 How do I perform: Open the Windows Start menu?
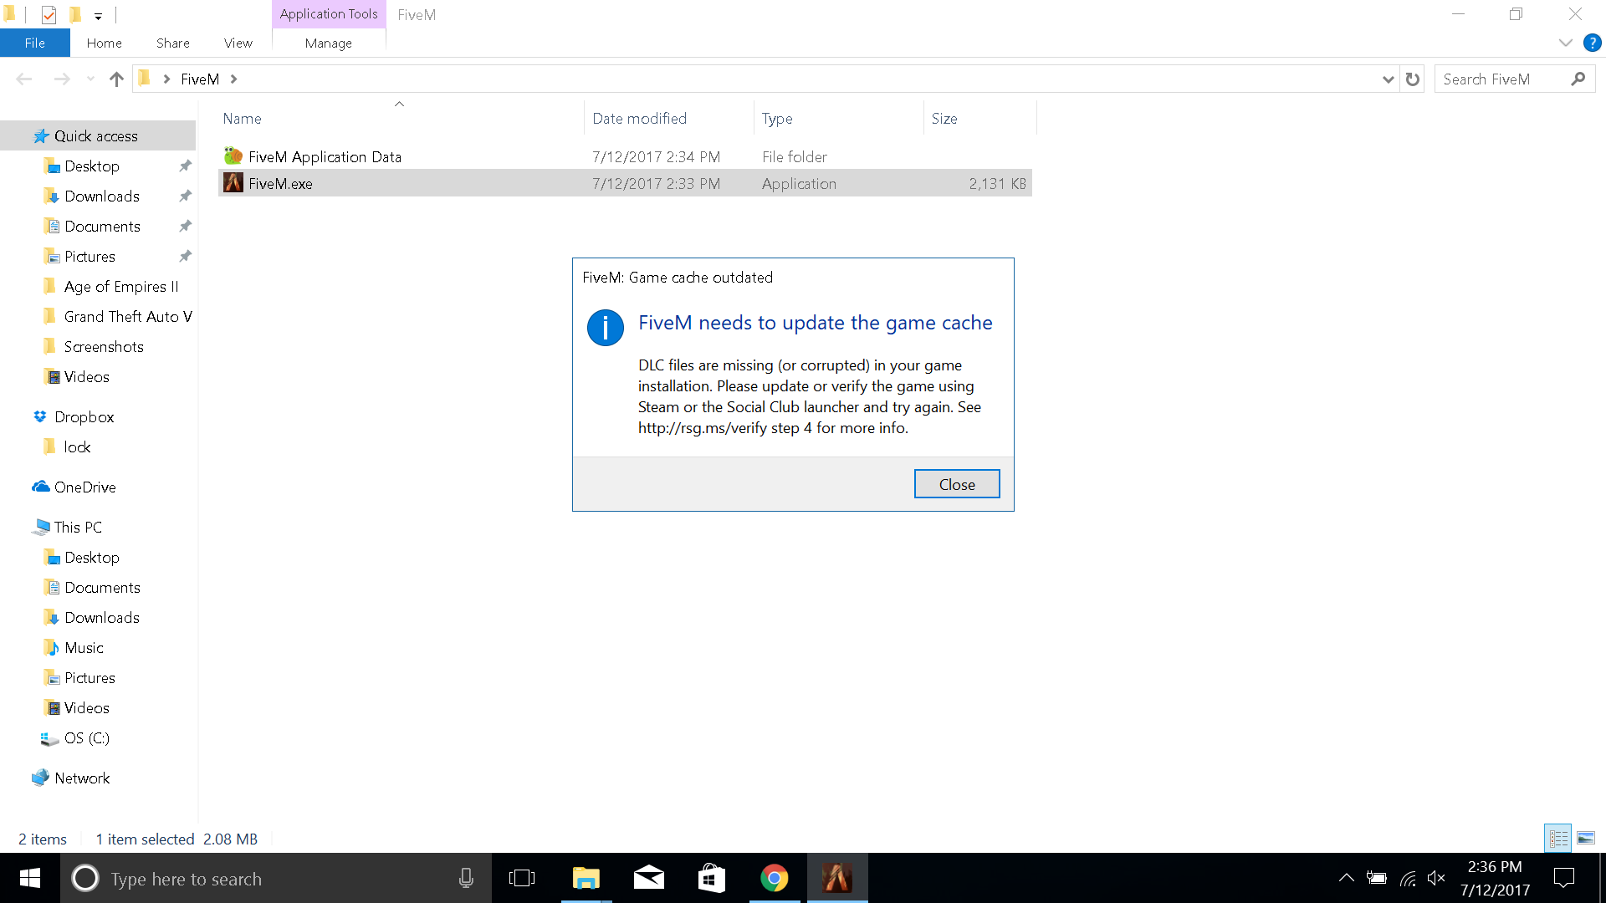point(29,878)
